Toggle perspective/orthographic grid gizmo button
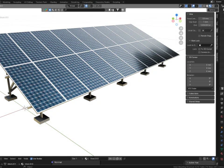This screenshot has width=224, height=168. tap(181, 43)
